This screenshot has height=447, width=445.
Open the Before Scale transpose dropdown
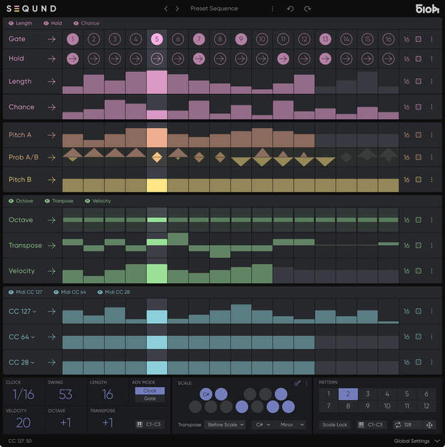click(x=224, y=425)
